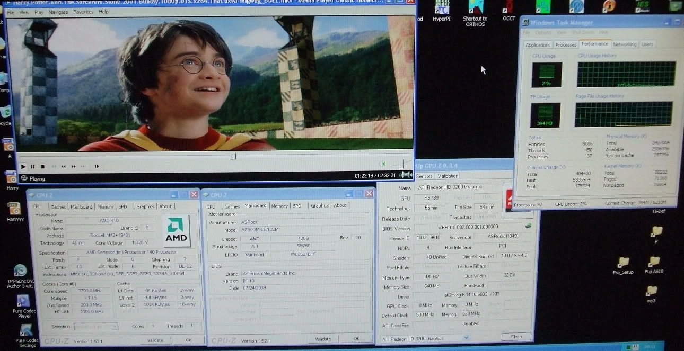Image resolution: width=684 pixels, height=351 pixels.
Task: Click OK in the right CPU-Z window
Action: point(356,339)
